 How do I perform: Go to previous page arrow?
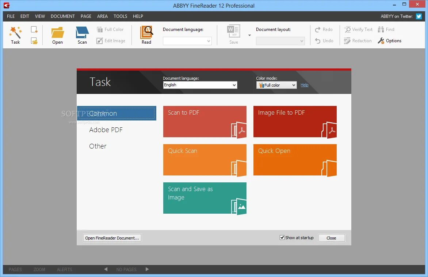click(106, 269)
